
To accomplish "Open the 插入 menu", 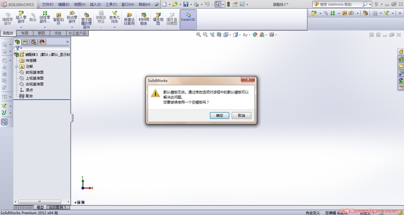I will click(95, 4).
